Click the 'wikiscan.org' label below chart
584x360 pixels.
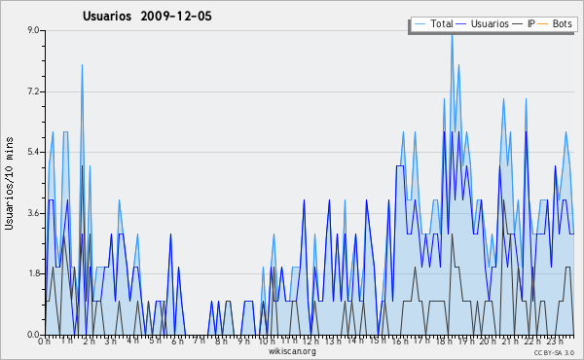[292, 351]
